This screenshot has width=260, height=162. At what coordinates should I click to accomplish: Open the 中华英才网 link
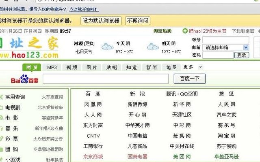coord(137,125)
